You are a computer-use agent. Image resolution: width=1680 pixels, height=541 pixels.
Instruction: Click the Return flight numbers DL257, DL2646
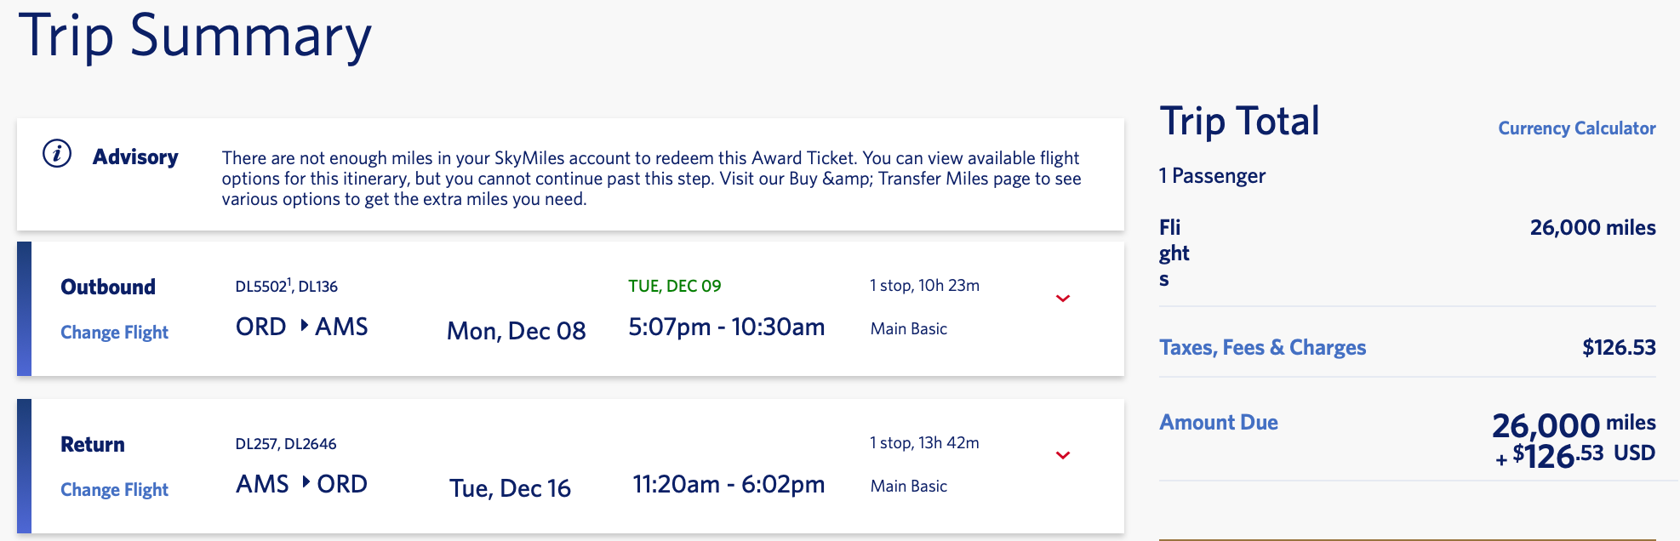(x=285, y=444)
